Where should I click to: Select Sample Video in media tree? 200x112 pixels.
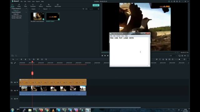point(17,18)
